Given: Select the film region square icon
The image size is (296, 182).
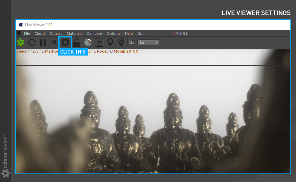Looking at the screenshot, I should [x=99, y=42].
